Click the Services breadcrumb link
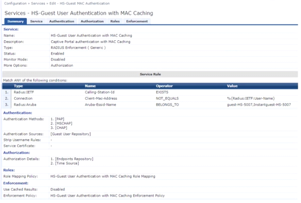The height and width of the screenshot is (203, 301). click(38, 4)
